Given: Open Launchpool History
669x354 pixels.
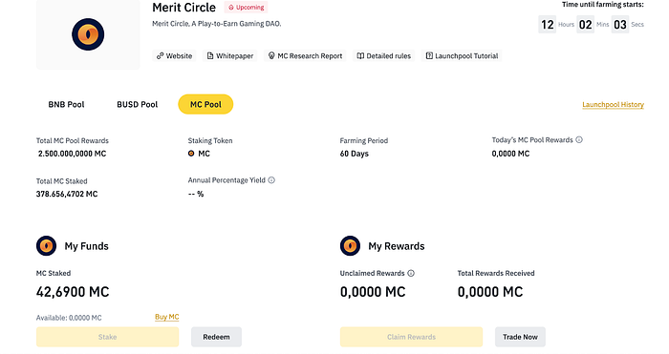Looking at the screenshot, I should (614, 104).
